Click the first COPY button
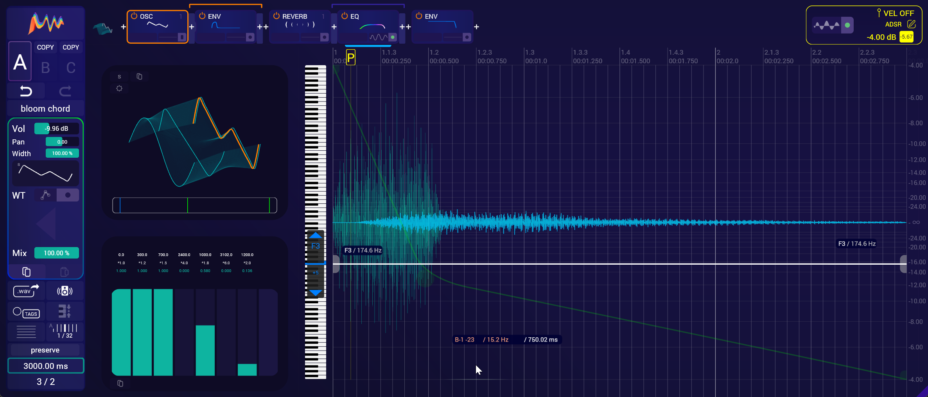 click(x=45, y=47)
